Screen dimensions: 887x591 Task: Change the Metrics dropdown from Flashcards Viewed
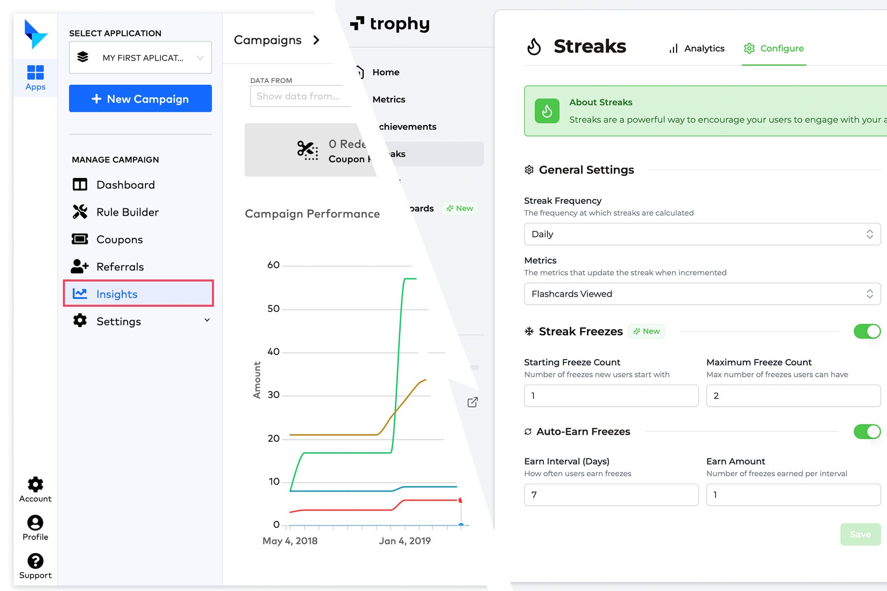[702, 294]
